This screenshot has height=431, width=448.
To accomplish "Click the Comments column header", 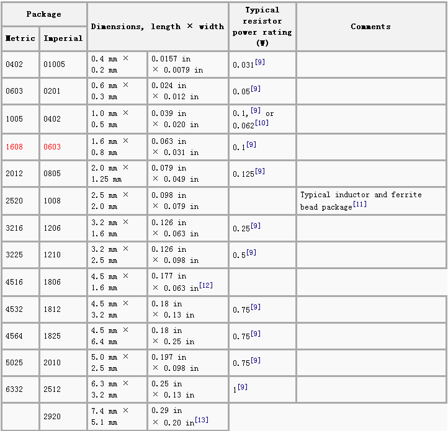I will (370, 27).
